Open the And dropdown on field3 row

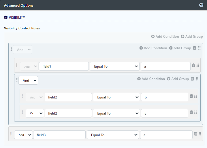(x=23, y=135)
